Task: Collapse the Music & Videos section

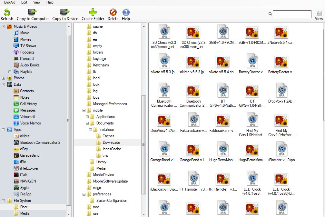Action: (x=3, y=26)
